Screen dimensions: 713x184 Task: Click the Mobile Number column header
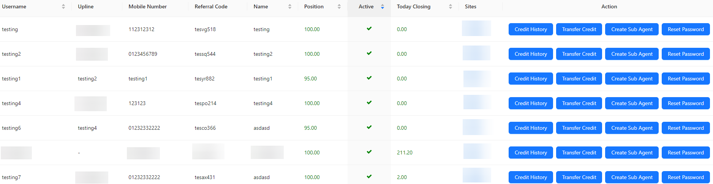148,6
